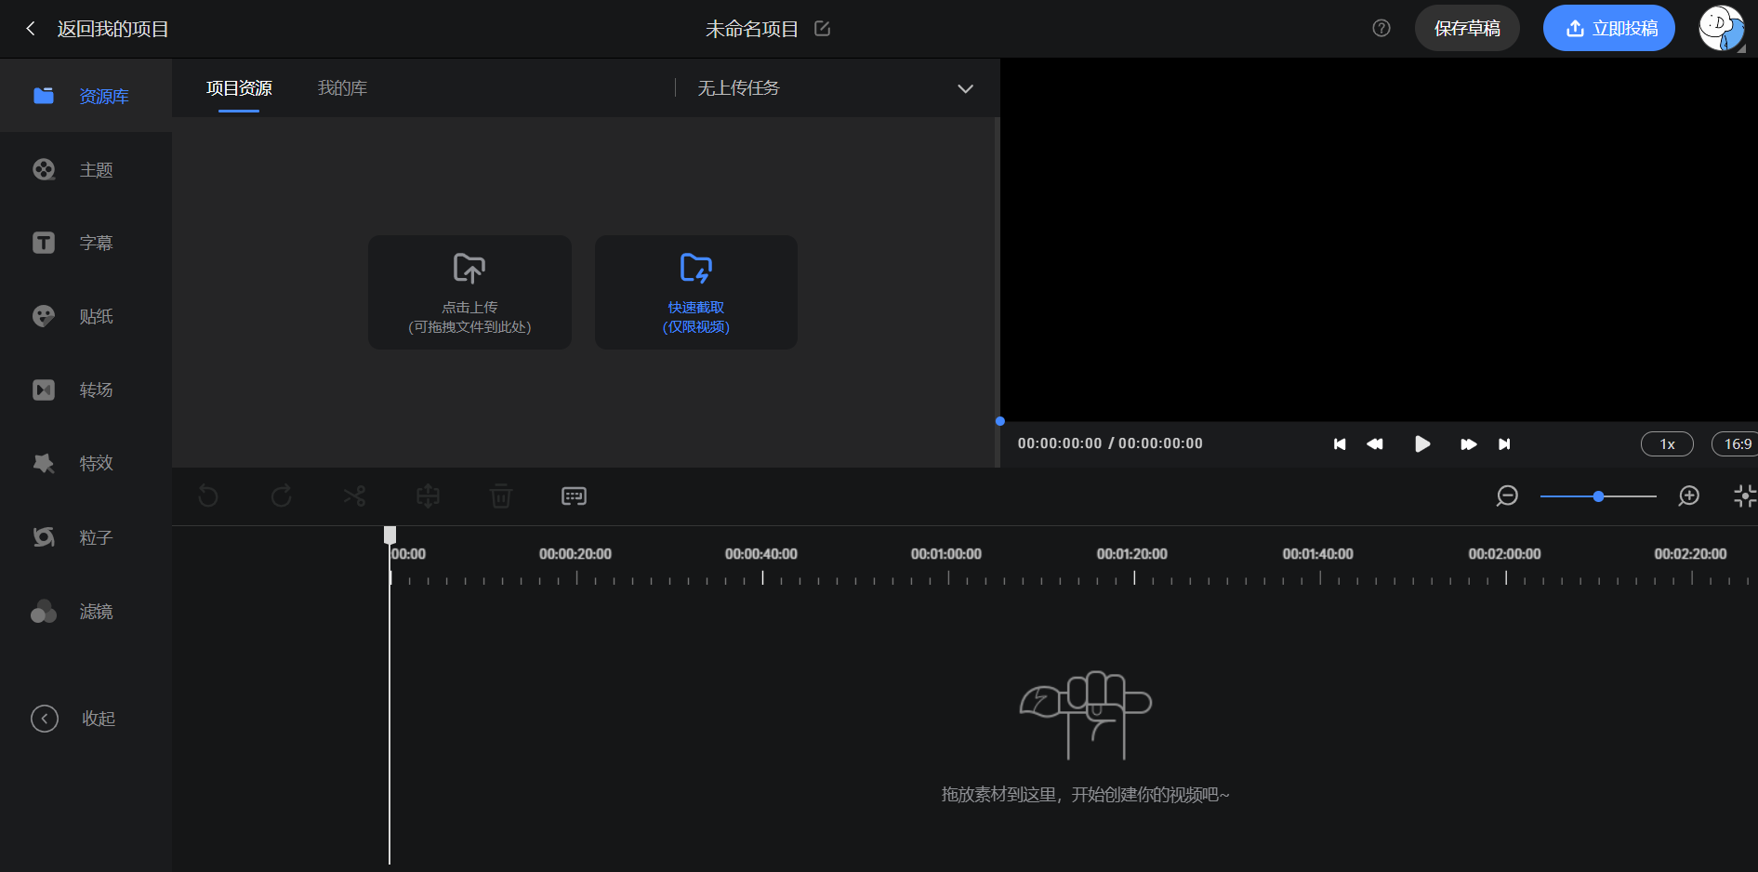1758x872 pixels.
Task: Switch to the 我的库 tab
Action: point(342,88)
